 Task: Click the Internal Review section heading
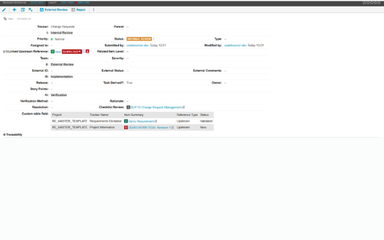click(x=62, y=33)
